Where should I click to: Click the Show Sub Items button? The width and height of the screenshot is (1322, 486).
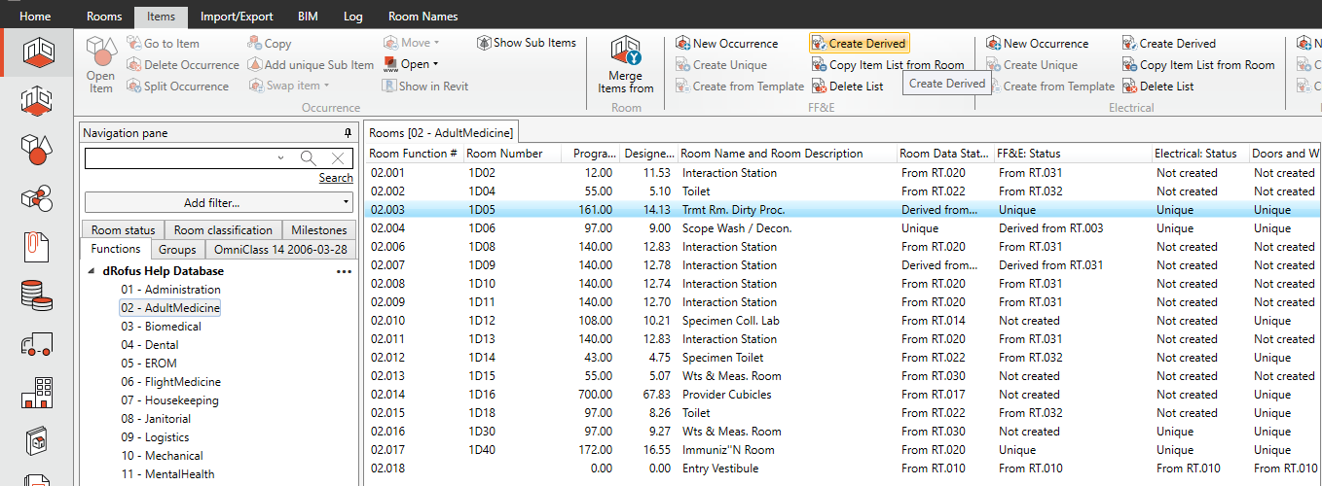(527, 43)
